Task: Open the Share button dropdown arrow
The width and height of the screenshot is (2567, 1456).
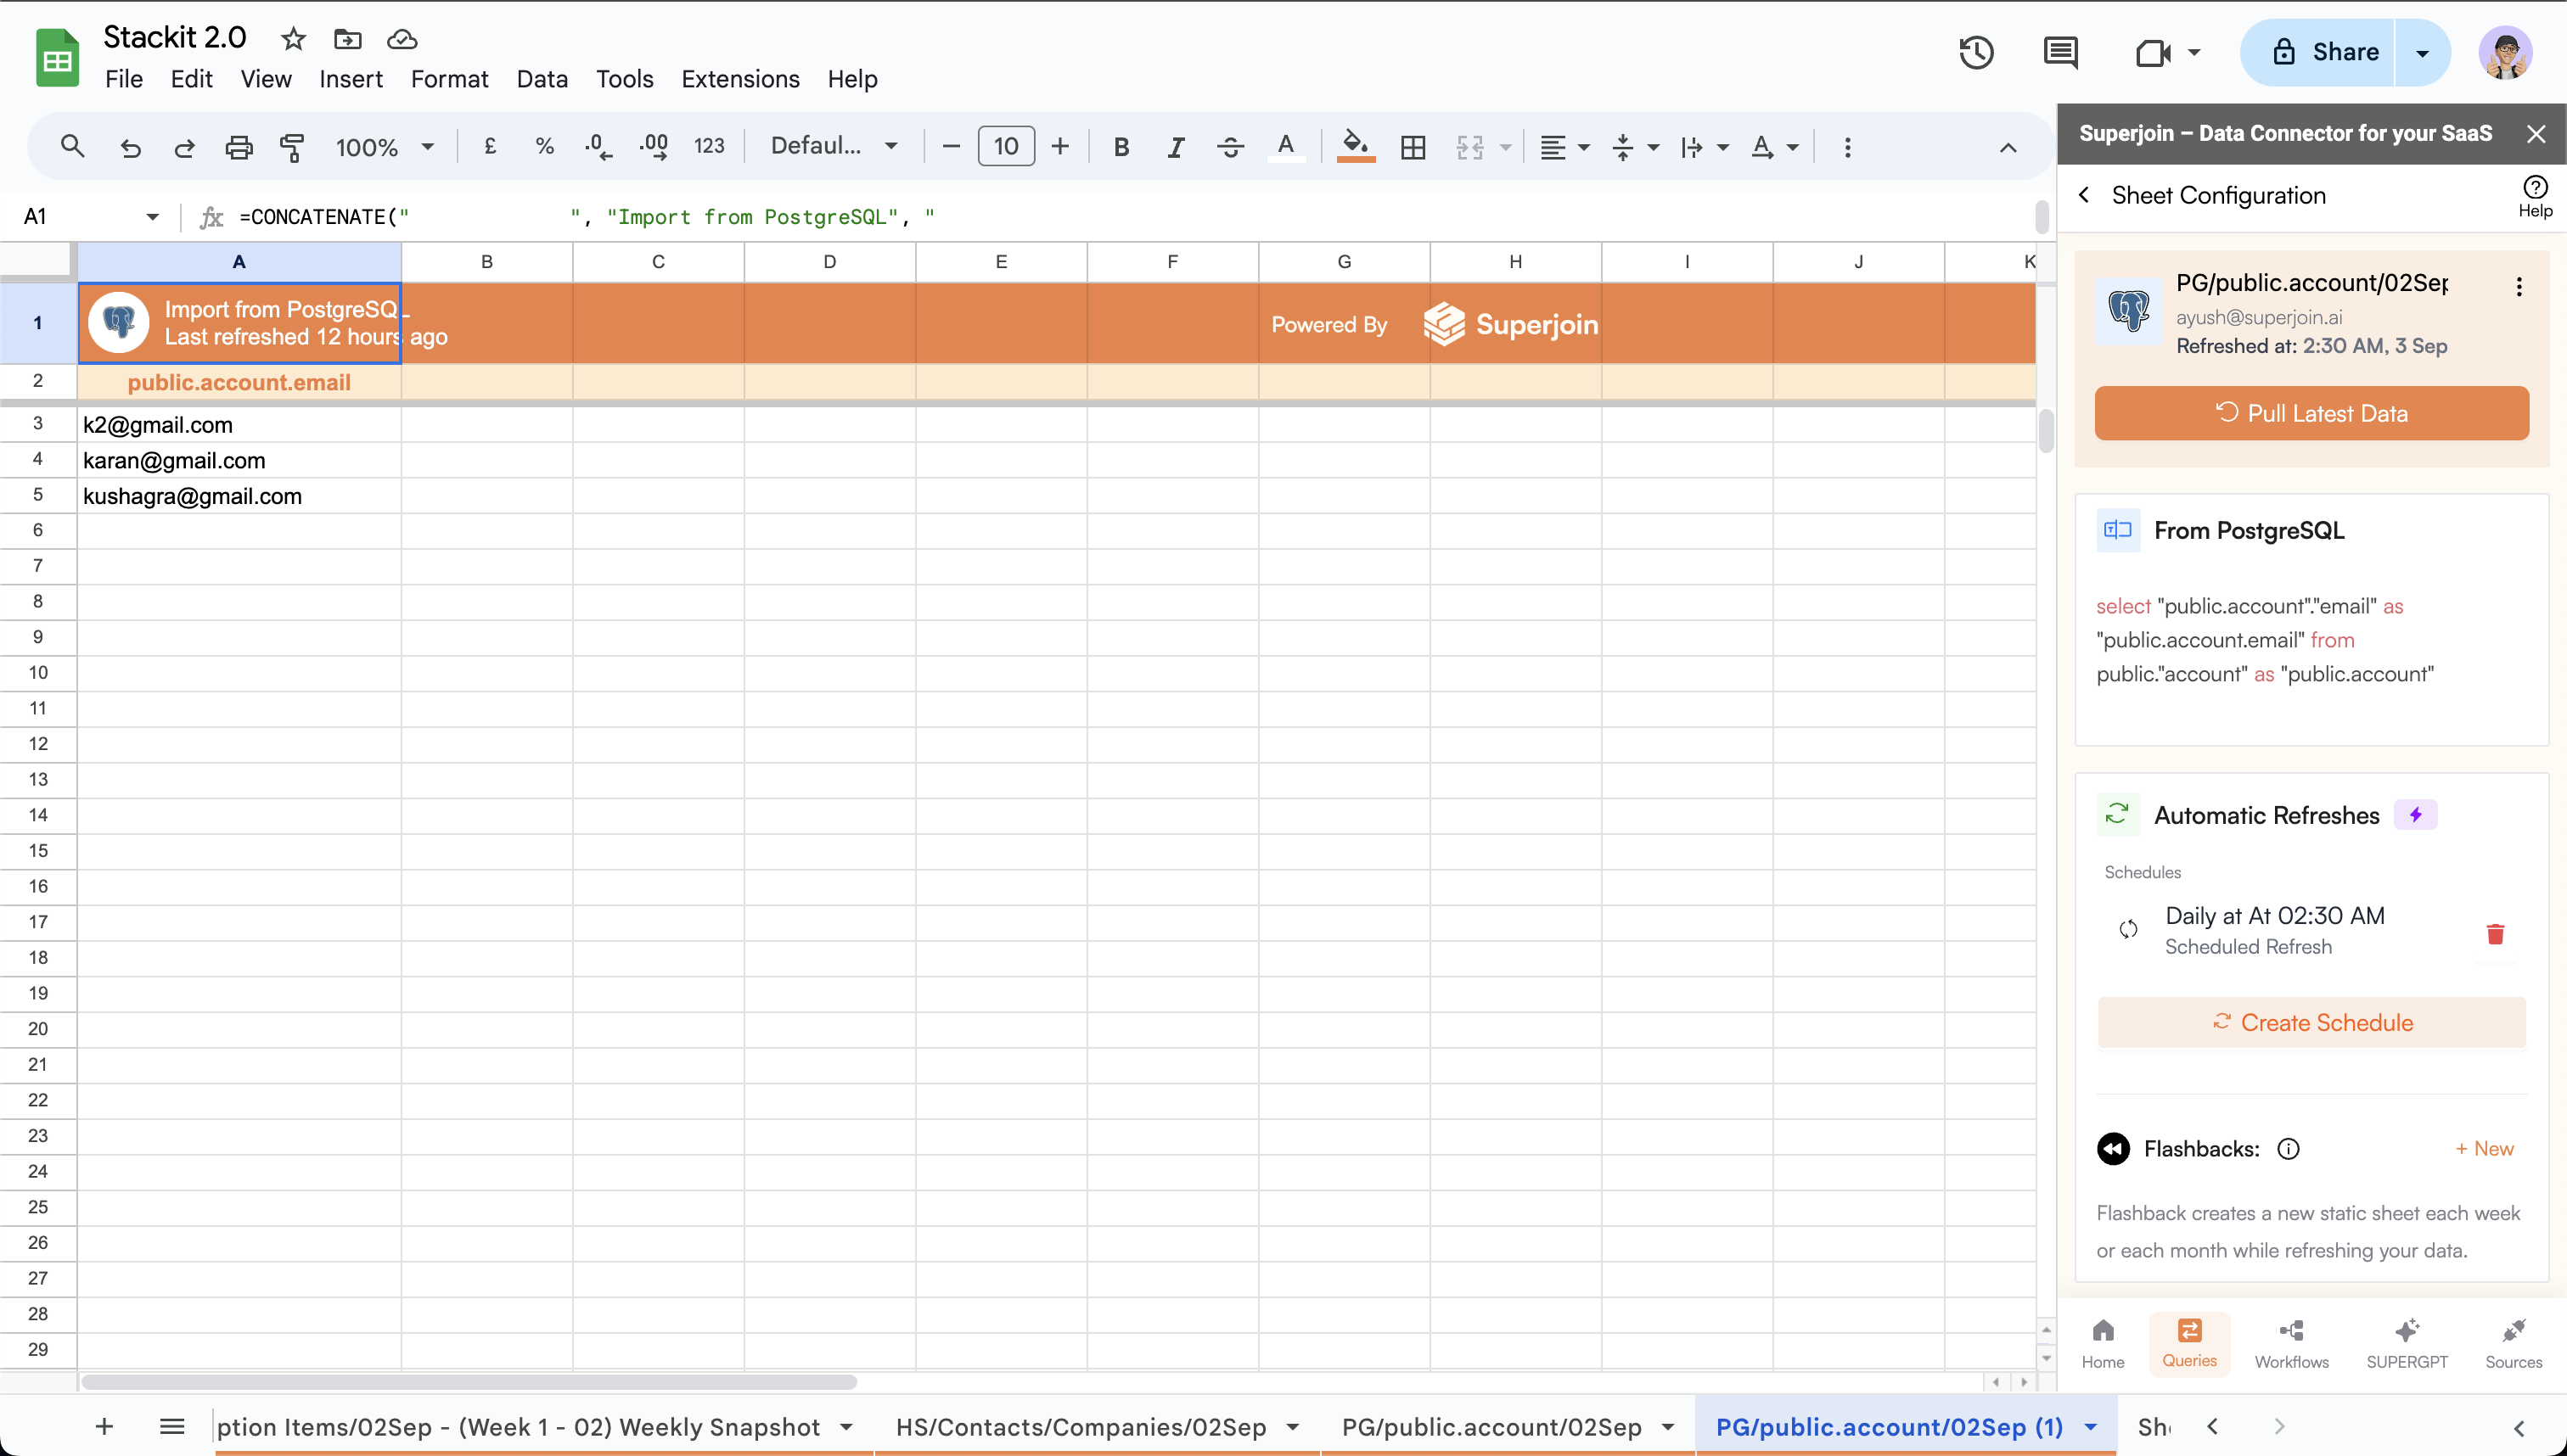Action: tap(2422, 52)
